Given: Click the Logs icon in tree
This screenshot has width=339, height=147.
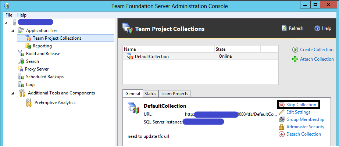Looking at the screenshot, I should 21,85.
